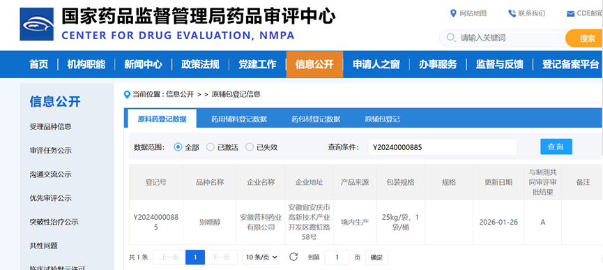Click the 境内生产 source cell

click(355, 223)
